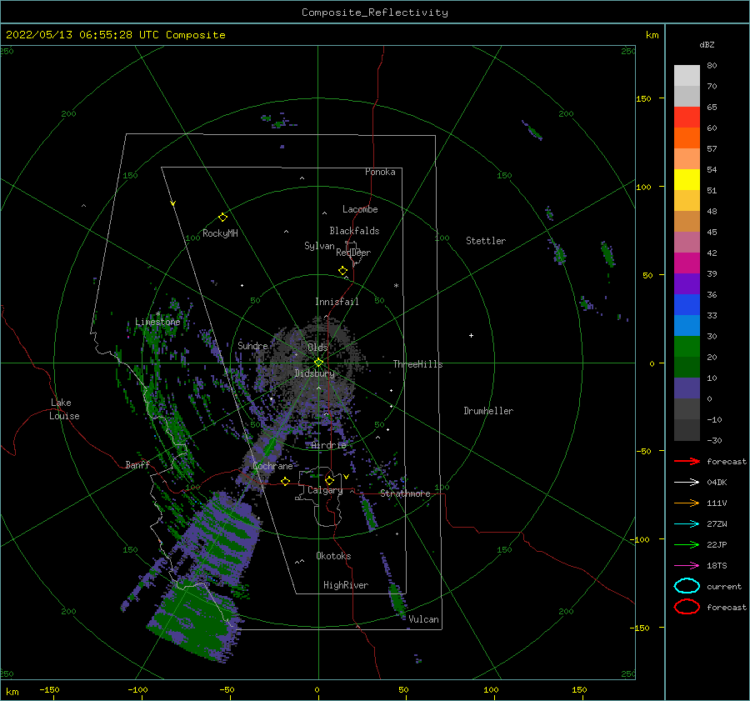Screen dimensions: 750x701
Task: Click the ThreeHills label
Action: pyautogui.click(x=417, y=364)
